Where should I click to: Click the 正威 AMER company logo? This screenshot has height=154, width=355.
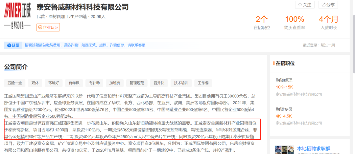click(x=17, y=16)
